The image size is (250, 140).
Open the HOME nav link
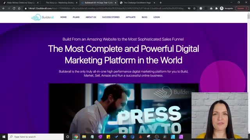coord(63,17)
